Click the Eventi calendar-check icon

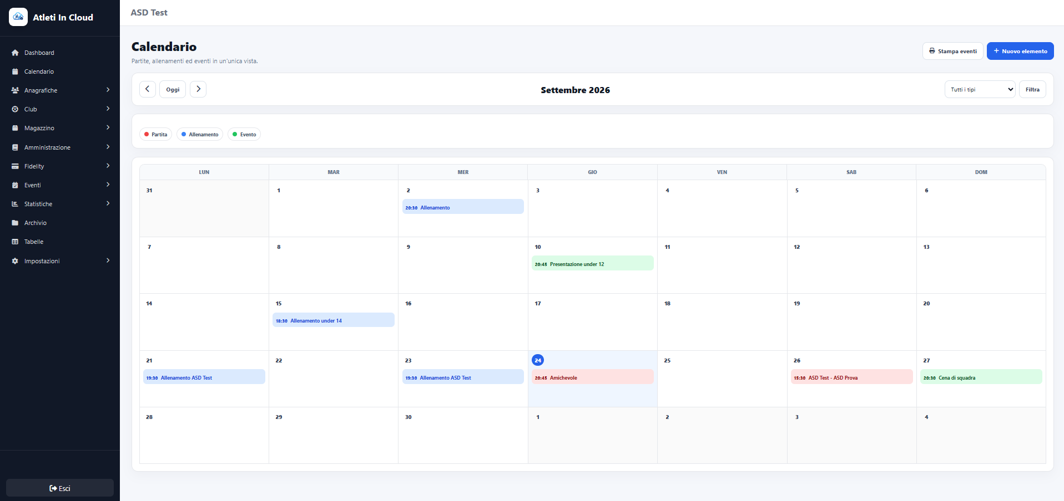tap(15, 185)
